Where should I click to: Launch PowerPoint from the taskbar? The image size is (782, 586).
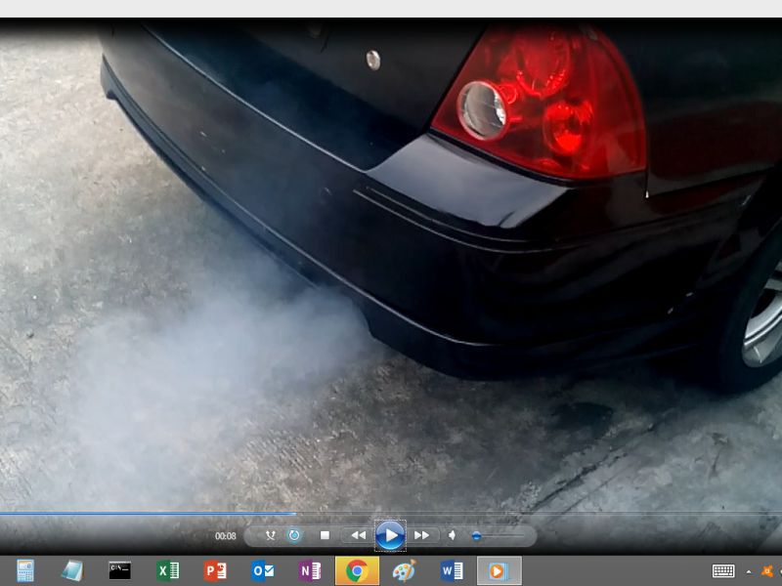click(215, 571)
